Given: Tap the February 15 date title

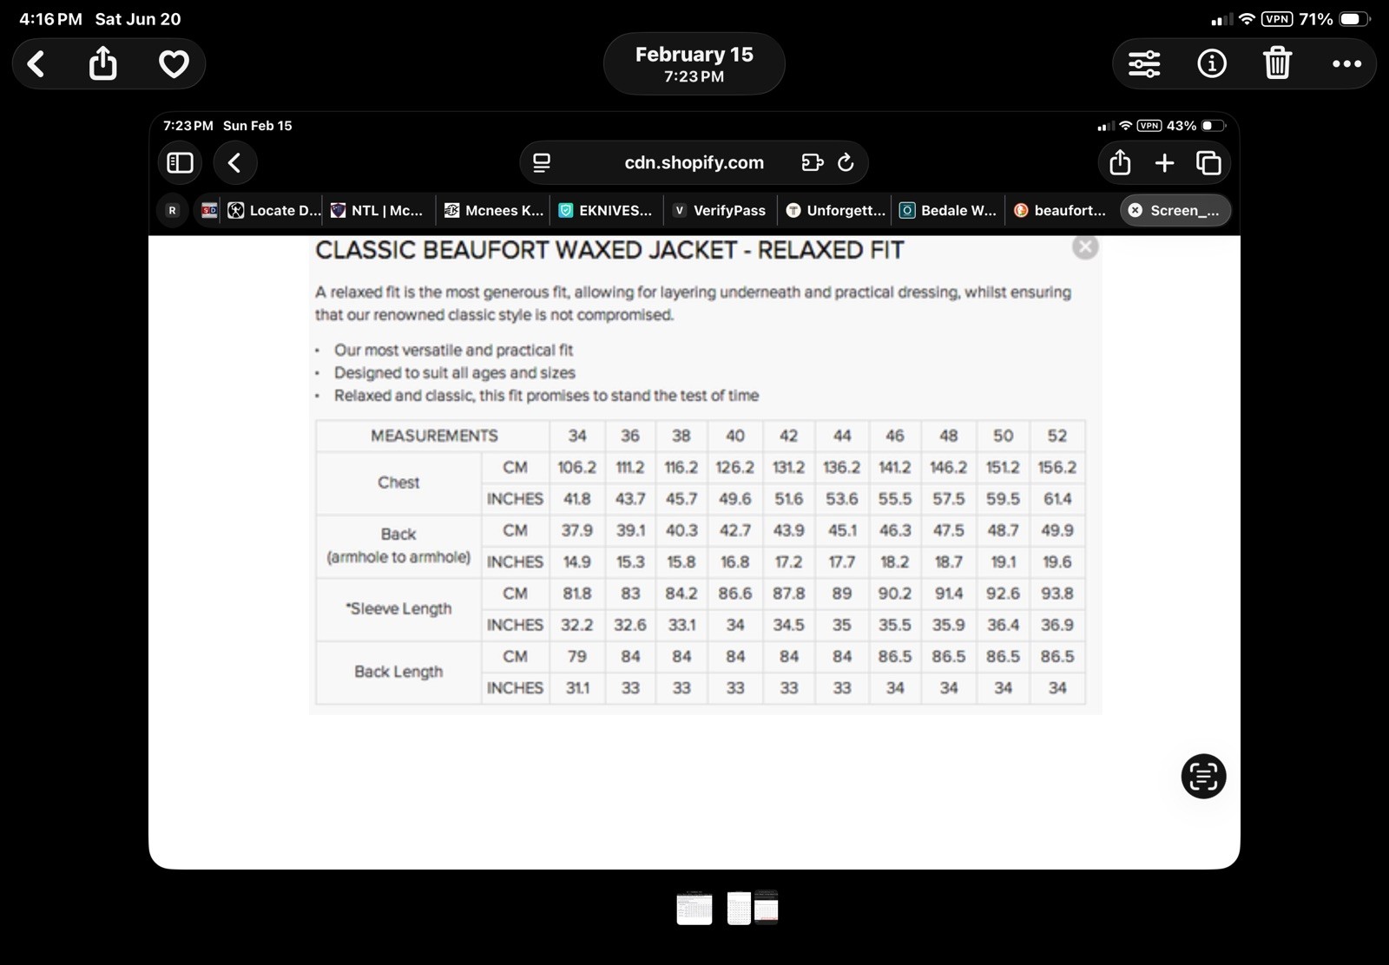Looking at the screenshot, I should pyautogui.click(x=694, y=55).
